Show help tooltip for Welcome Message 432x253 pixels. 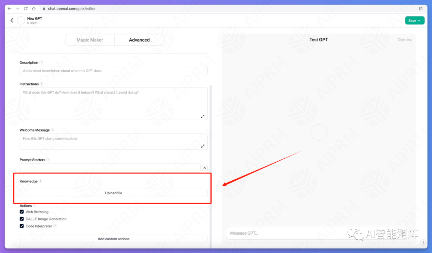point(53,130)
